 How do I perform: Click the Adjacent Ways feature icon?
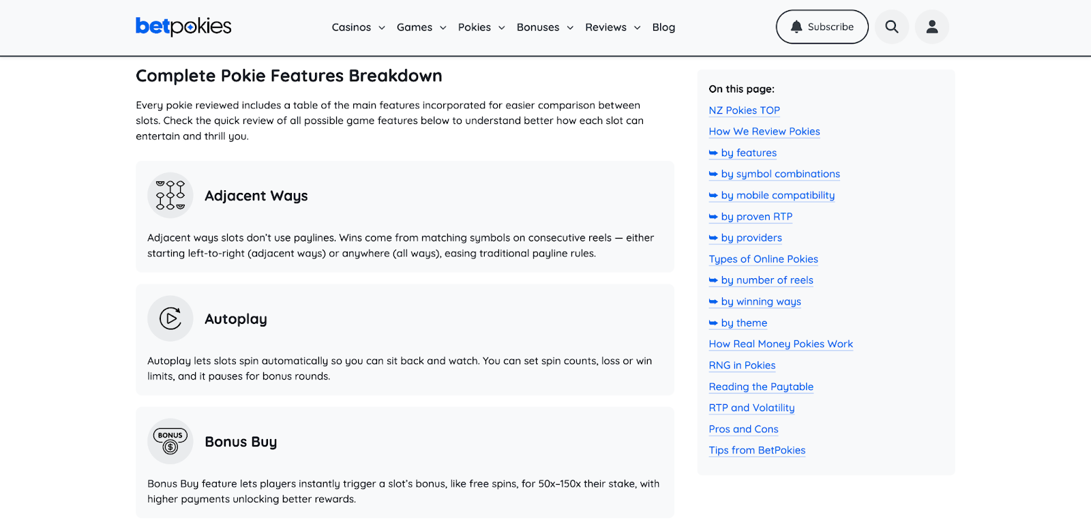click(x=170, y=196)
